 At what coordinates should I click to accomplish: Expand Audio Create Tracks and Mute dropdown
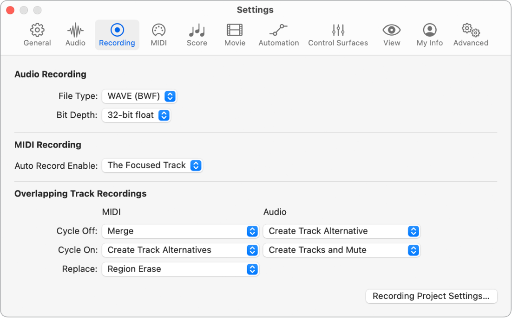click(341, 250)
